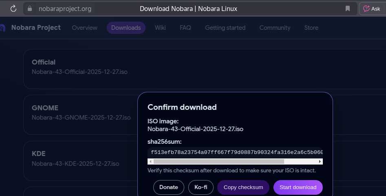Select the Downloads nav tab
The height and width of the screenshot is (196, 386).
tap(126, 28)
